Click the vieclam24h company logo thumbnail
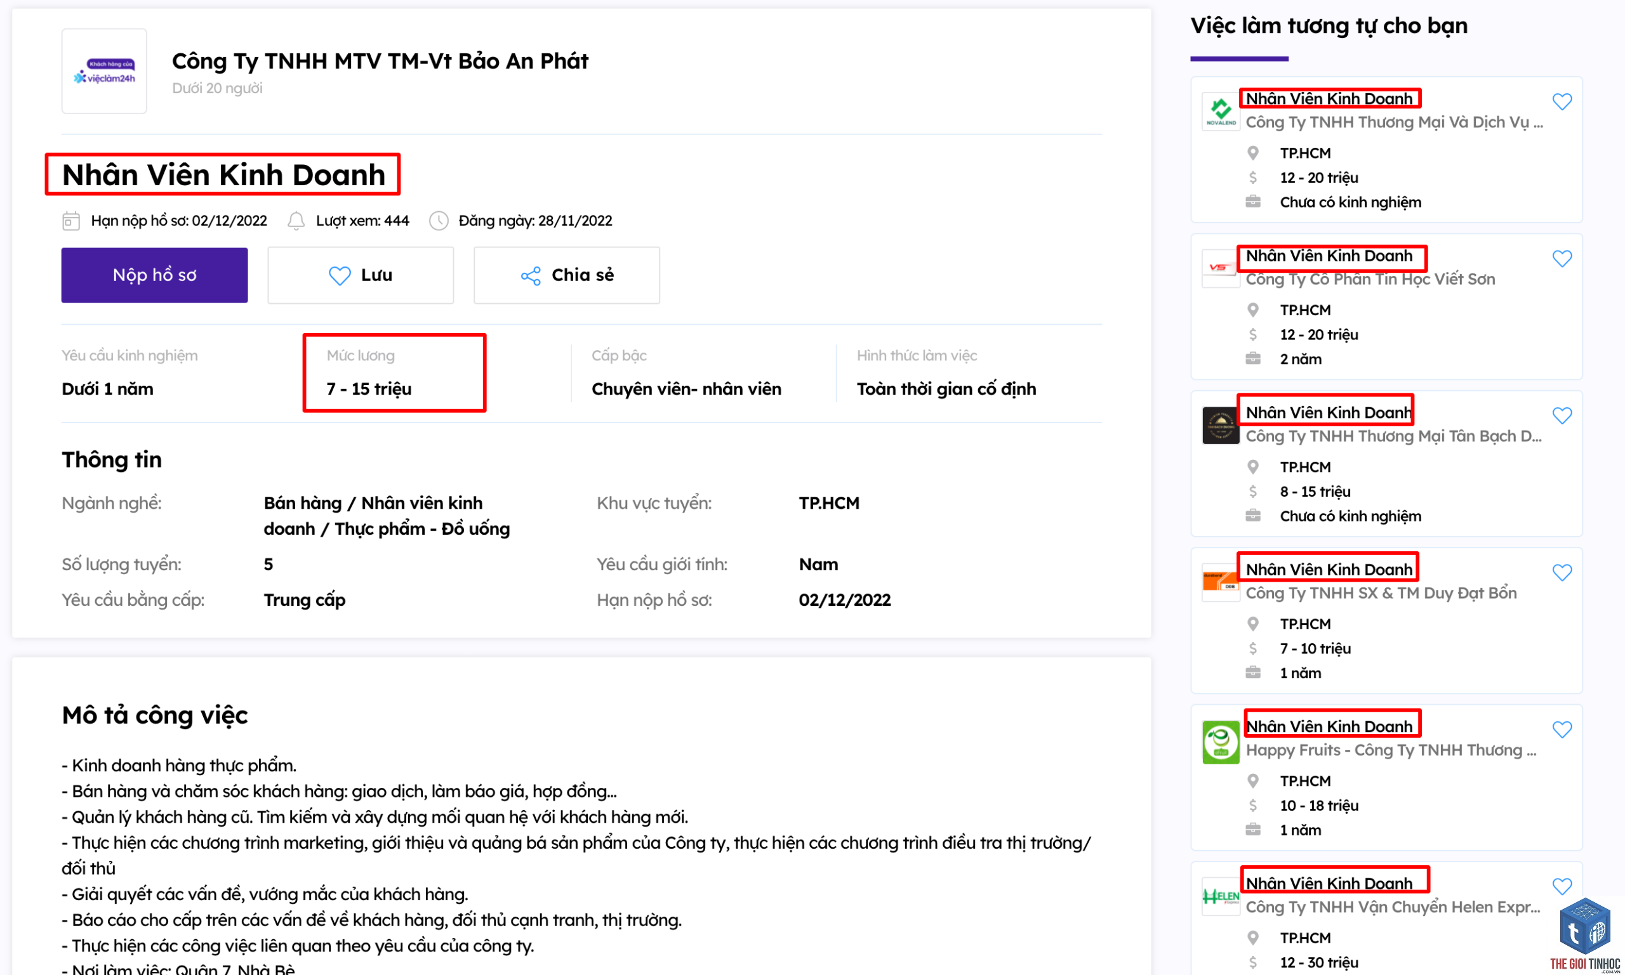The height and width of the screenshot is (975, 1625). coord(104,71)
